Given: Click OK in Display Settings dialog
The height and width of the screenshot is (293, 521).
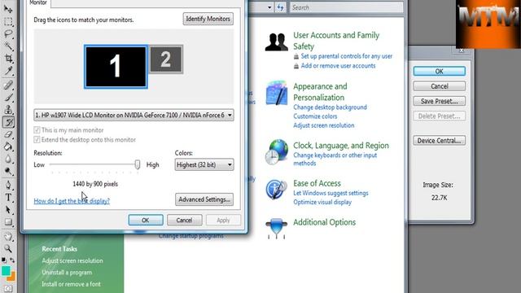Looking at the screenshot, I should point(146,220).
